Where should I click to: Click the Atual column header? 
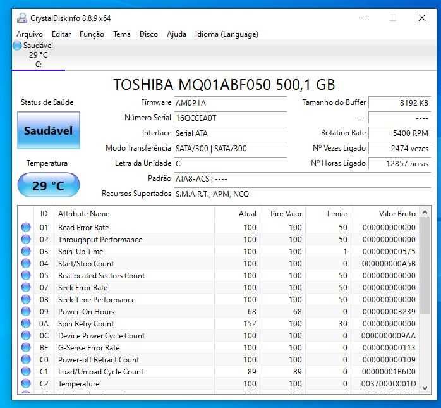(x=237, y=214)
